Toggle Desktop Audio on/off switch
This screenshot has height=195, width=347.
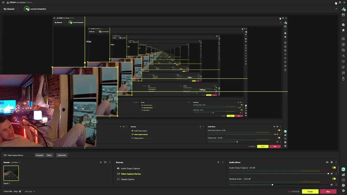click(x=334, y=179)
